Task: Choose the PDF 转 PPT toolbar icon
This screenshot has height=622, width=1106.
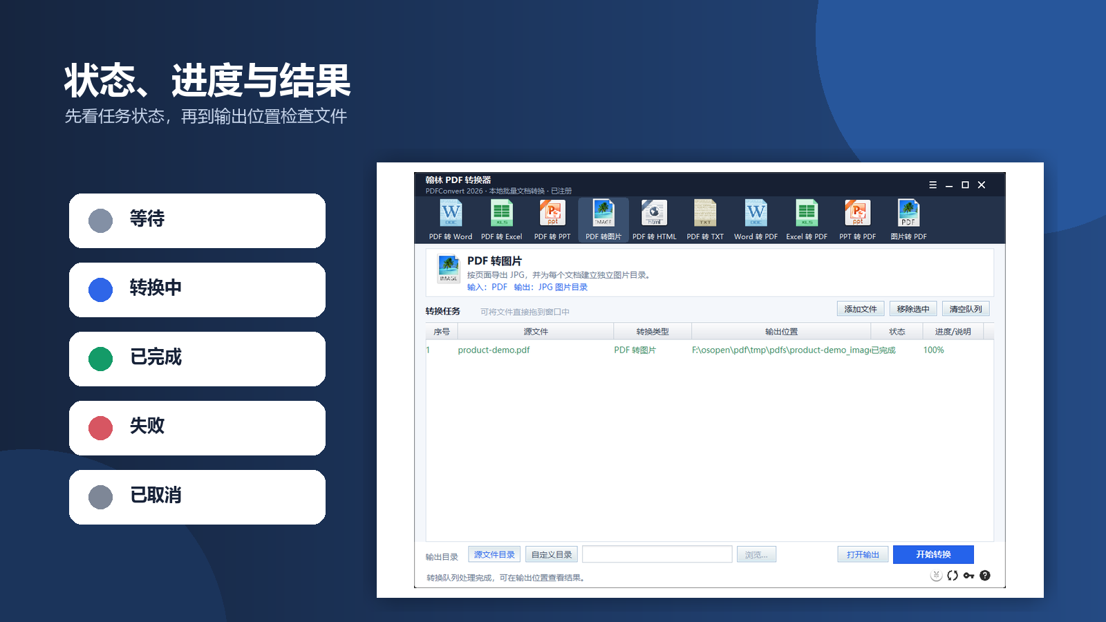Action: [x=552, y=220]
